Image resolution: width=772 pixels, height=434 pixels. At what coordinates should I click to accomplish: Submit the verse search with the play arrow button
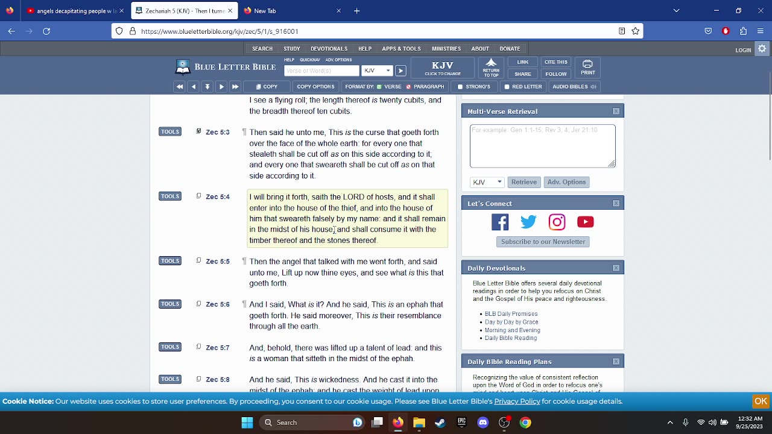click(x=400, y=71)
